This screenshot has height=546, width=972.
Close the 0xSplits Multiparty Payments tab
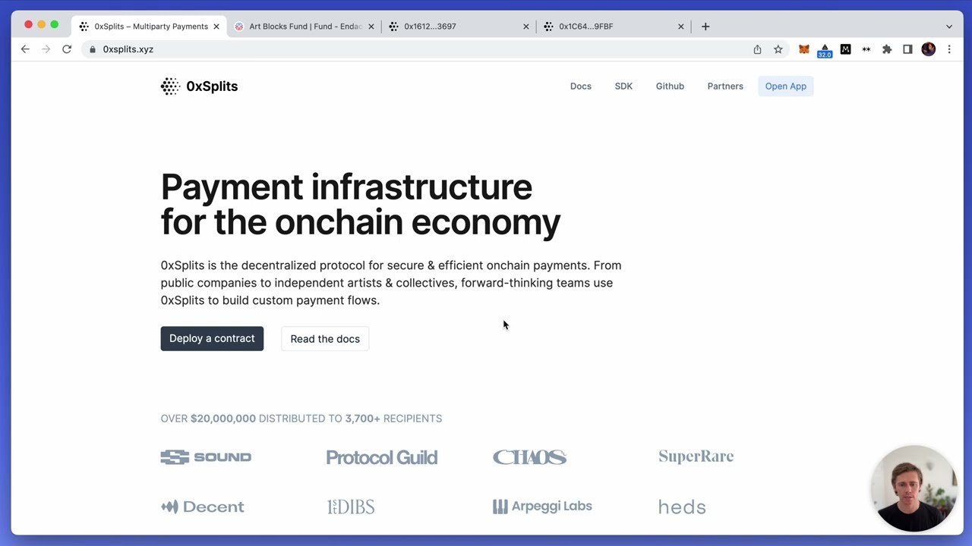[x=216, y=27]
